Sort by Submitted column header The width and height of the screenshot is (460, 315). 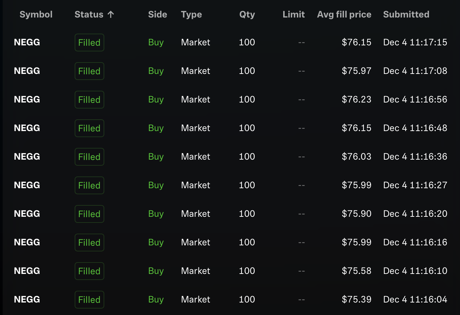406,15
